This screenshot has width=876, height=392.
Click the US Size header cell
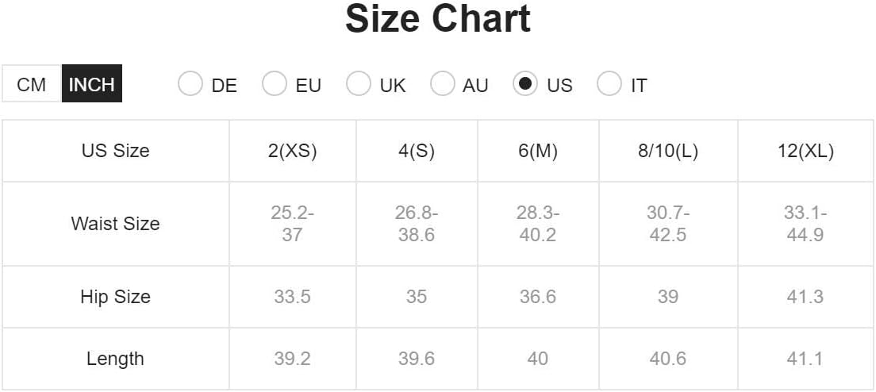115,151
